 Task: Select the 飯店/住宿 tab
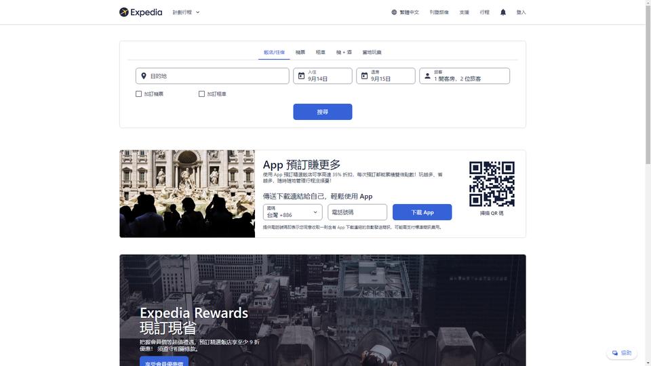pos(274,52)
